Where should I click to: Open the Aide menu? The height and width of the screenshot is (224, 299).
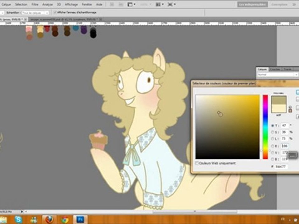[x=99, y=4]
